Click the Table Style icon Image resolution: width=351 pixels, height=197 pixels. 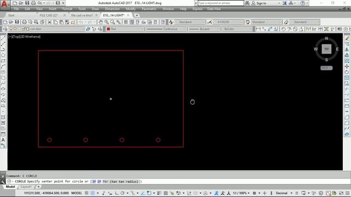click(247, 22)
